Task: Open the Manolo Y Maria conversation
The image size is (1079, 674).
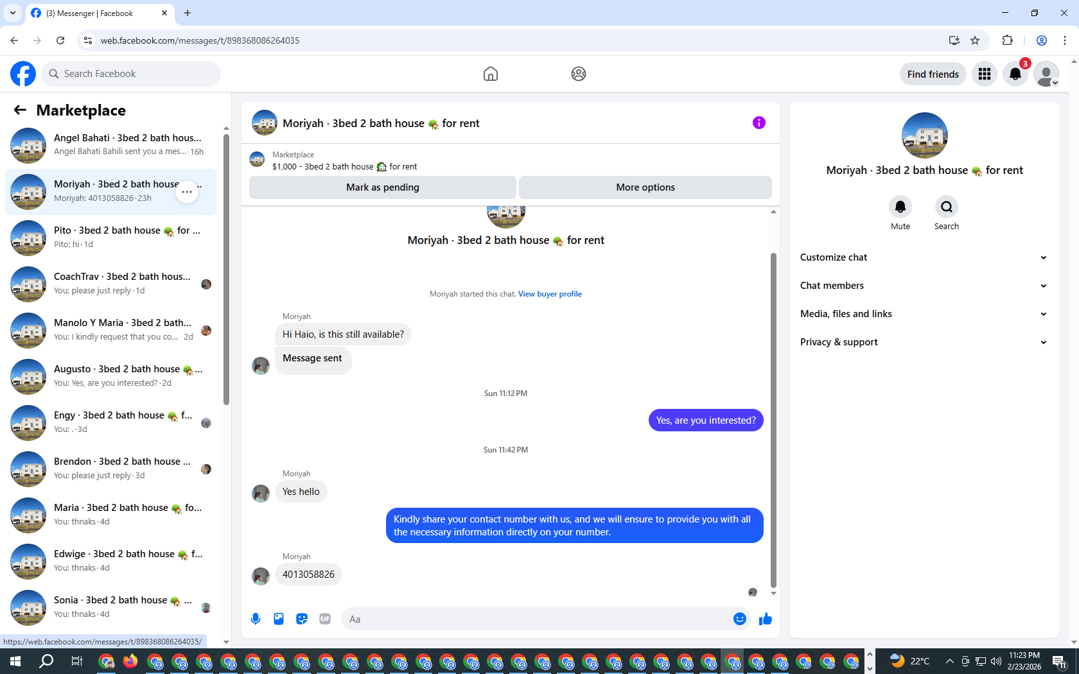Action: point(110,330)
